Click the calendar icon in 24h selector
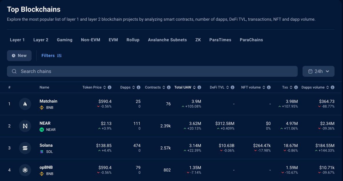343x181 pixels. tap(310, 71)
